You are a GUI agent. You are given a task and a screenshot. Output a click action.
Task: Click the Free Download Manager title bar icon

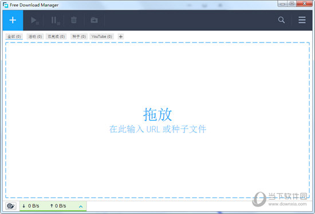[x=6, y=5]
